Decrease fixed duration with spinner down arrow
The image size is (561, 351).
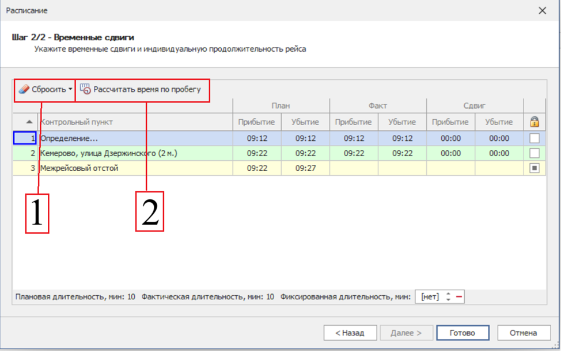tap(448, 300)
